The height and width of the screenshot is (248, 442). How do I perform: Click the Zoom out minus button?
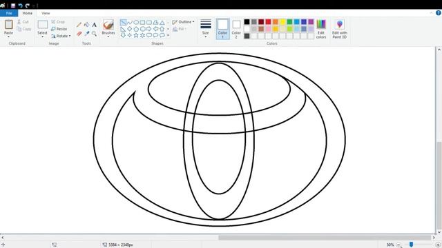tap(398, 245)
